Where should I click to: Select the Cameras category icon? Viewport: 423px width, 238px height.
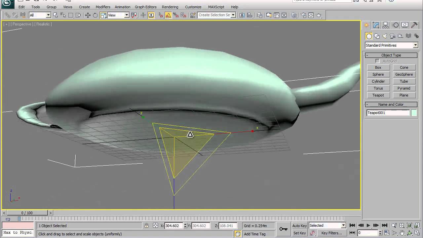pyautogui.click(x=393, y=36)
